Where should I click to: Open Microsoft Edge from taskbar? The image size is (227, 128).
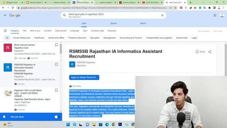[107, 124]
